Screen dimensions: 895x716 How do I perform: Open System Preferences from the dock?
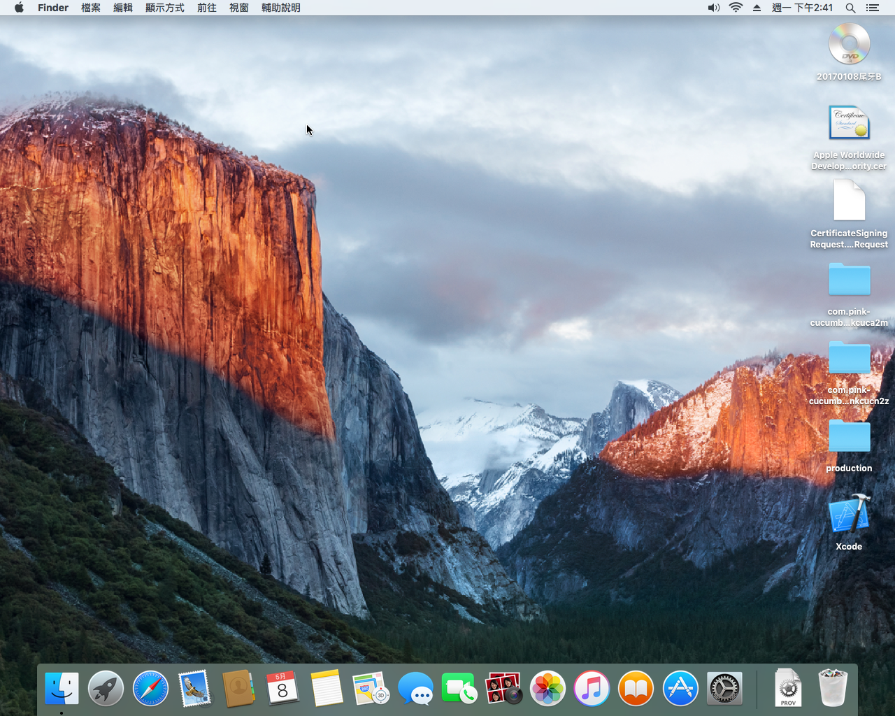724,689
